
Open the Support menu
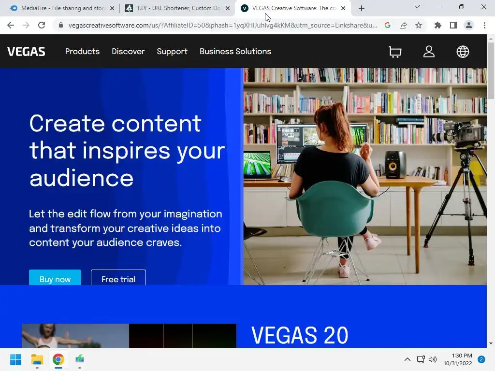(x=172, y=51)
